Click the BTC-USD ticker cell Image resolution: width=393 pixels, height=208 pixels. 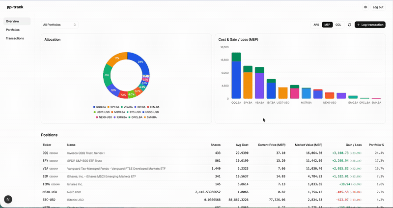[49, 200]
